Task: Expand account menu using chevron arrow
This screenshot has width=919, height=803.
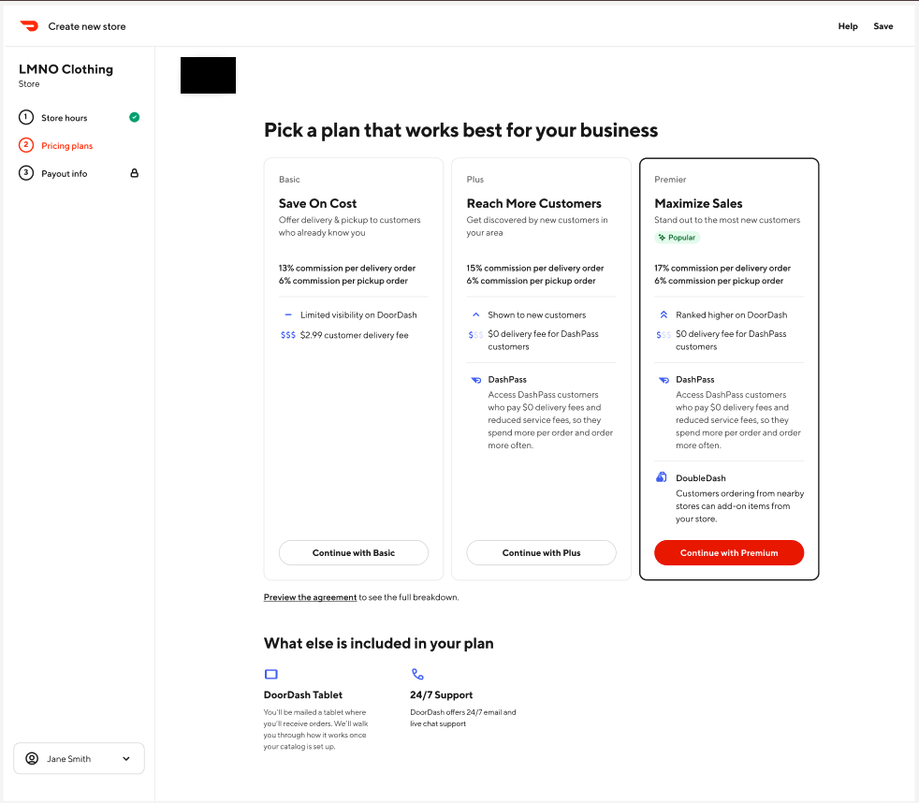Action: pos(126,759)
